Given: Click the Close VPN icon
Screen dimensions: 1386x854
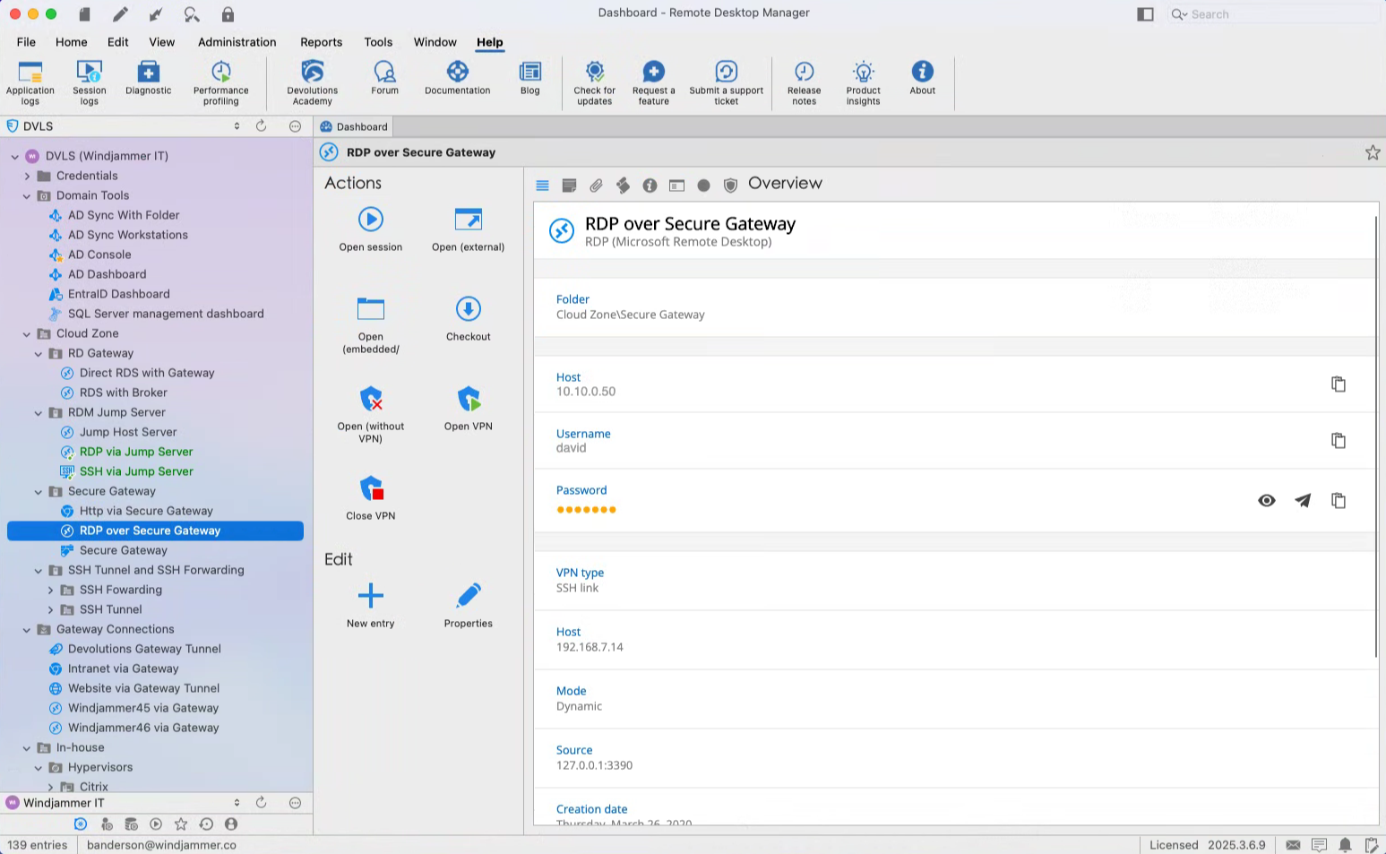Looking at the screenshot, I should pos(370,488).
